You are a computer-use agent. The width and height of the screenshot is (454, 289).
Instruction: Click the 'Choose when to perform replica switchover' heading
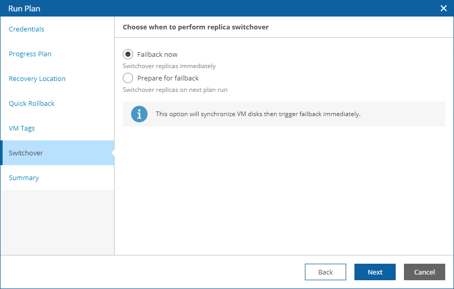[196, 27]
